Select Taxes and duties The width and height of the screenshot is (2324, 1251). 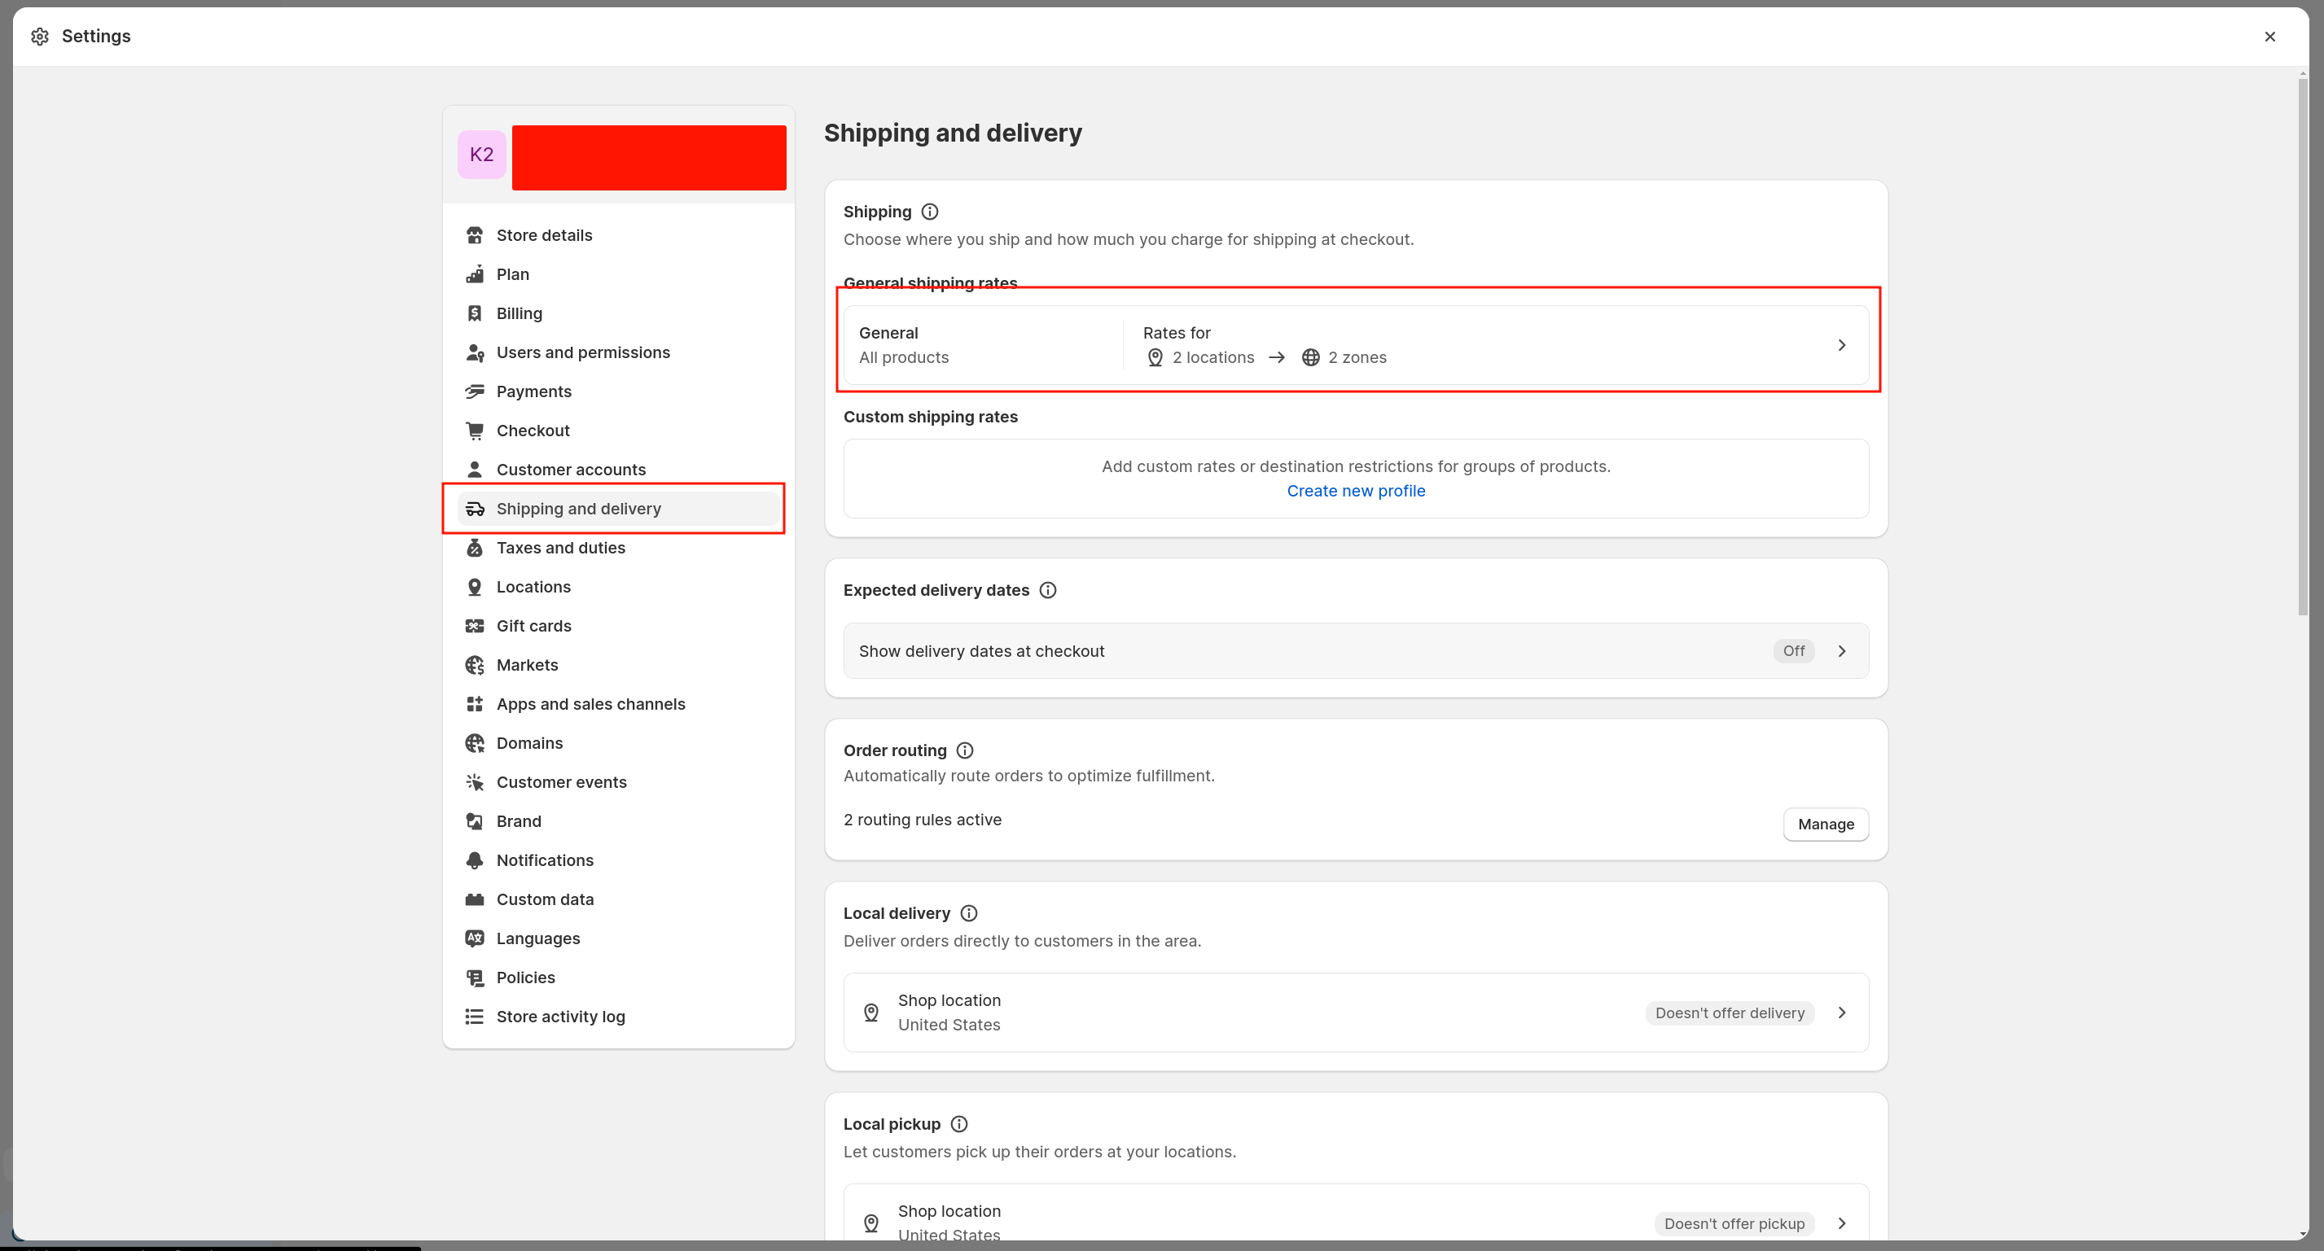pyautogui.click(x=618, y=548)
